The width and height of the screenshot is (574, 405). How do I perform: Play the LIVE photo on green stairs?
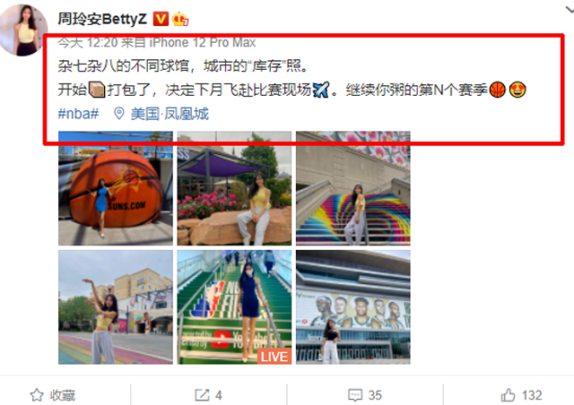[x=234, y=307]
